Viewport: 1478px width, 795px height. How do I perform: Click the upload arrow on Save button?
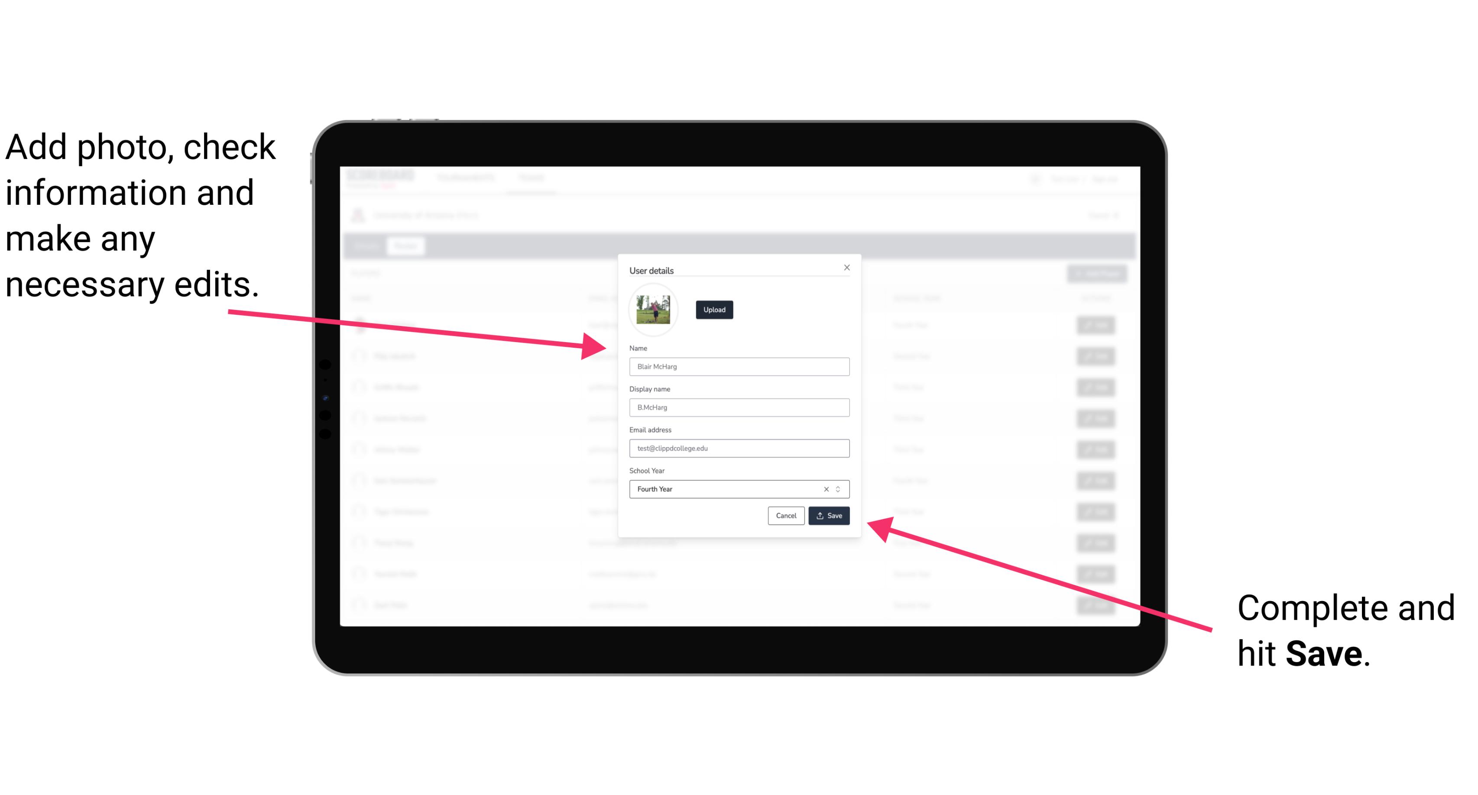tap(821, 514)
